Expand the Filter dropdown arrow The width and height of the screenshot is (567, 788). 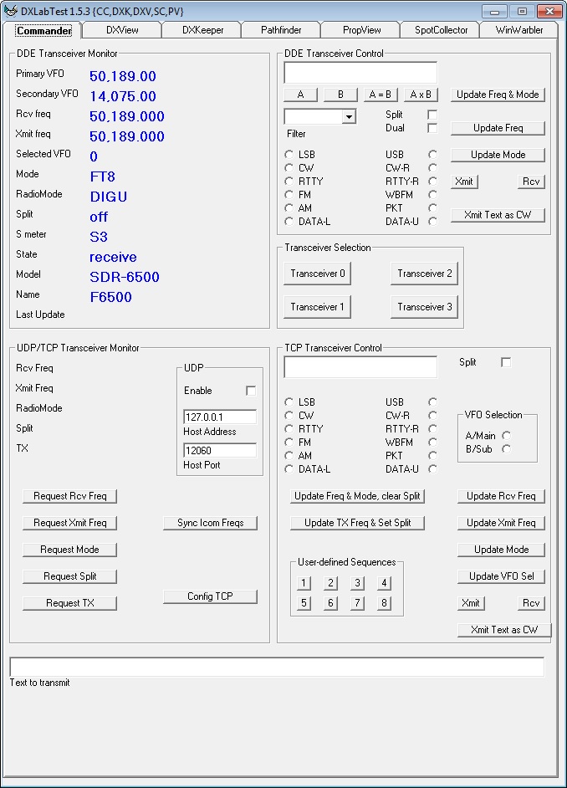click(349, 116)
